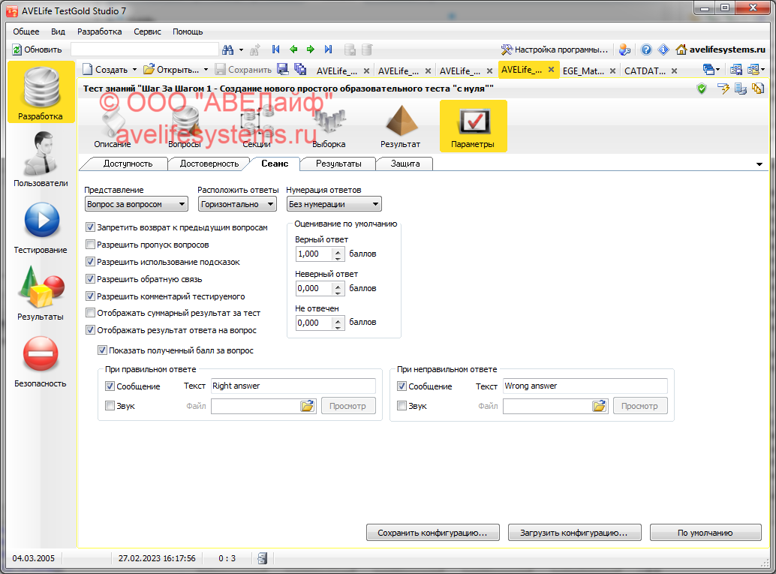Click the browse folder icon for right answer sound
Image resolution: width=776 pixels, height=574 pixels.
click(308, 406)
